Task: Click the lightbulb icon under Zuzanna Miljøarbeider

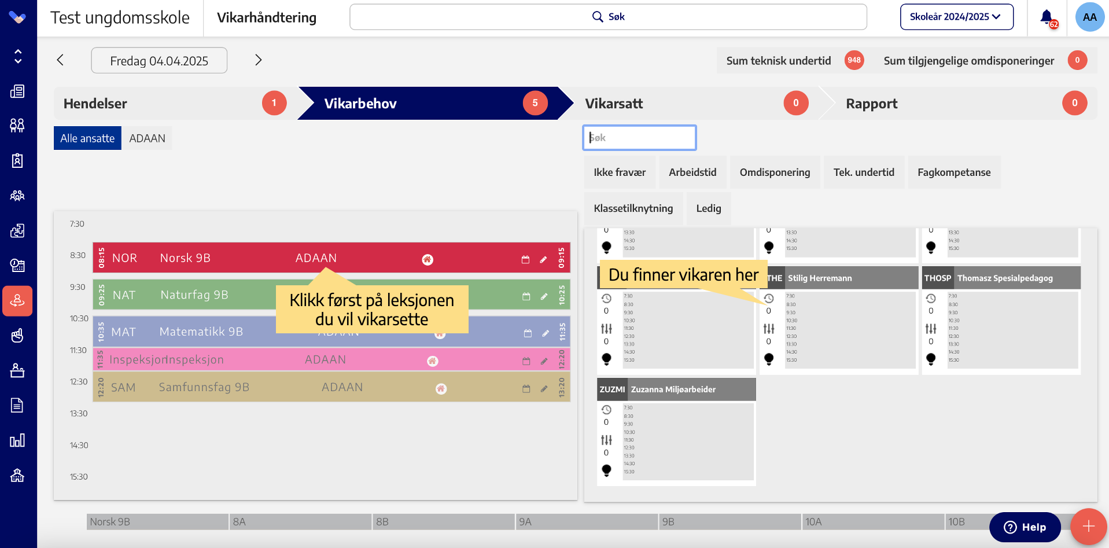Action: click(606, 470)
